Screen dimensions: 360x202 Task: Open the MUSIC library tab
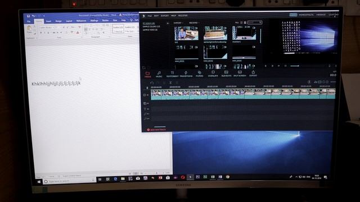(159, 74)
